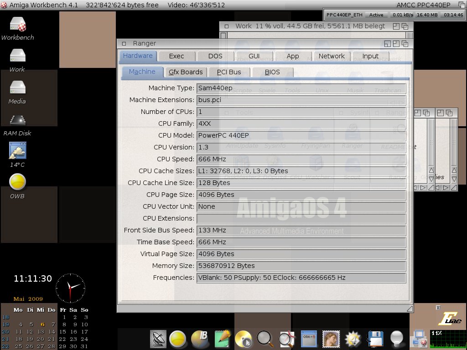Switch to the Exec tab

pyautogui.click(x=176, y=56)
